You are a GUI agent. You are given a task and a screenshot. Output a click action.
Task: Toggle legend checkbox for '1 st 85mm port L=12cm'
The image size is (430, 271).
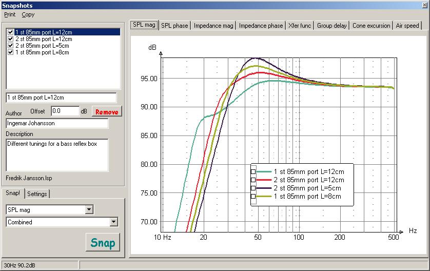253,172
